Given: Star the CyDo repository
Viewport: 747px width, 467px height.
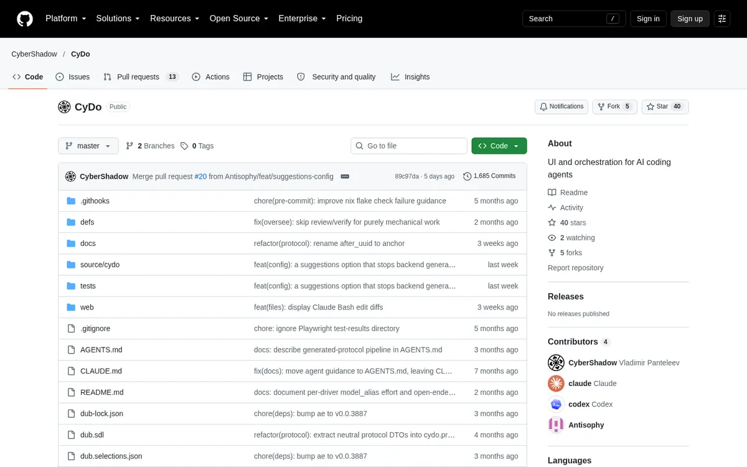Looking at the screenshot, I should click(665, 106).
